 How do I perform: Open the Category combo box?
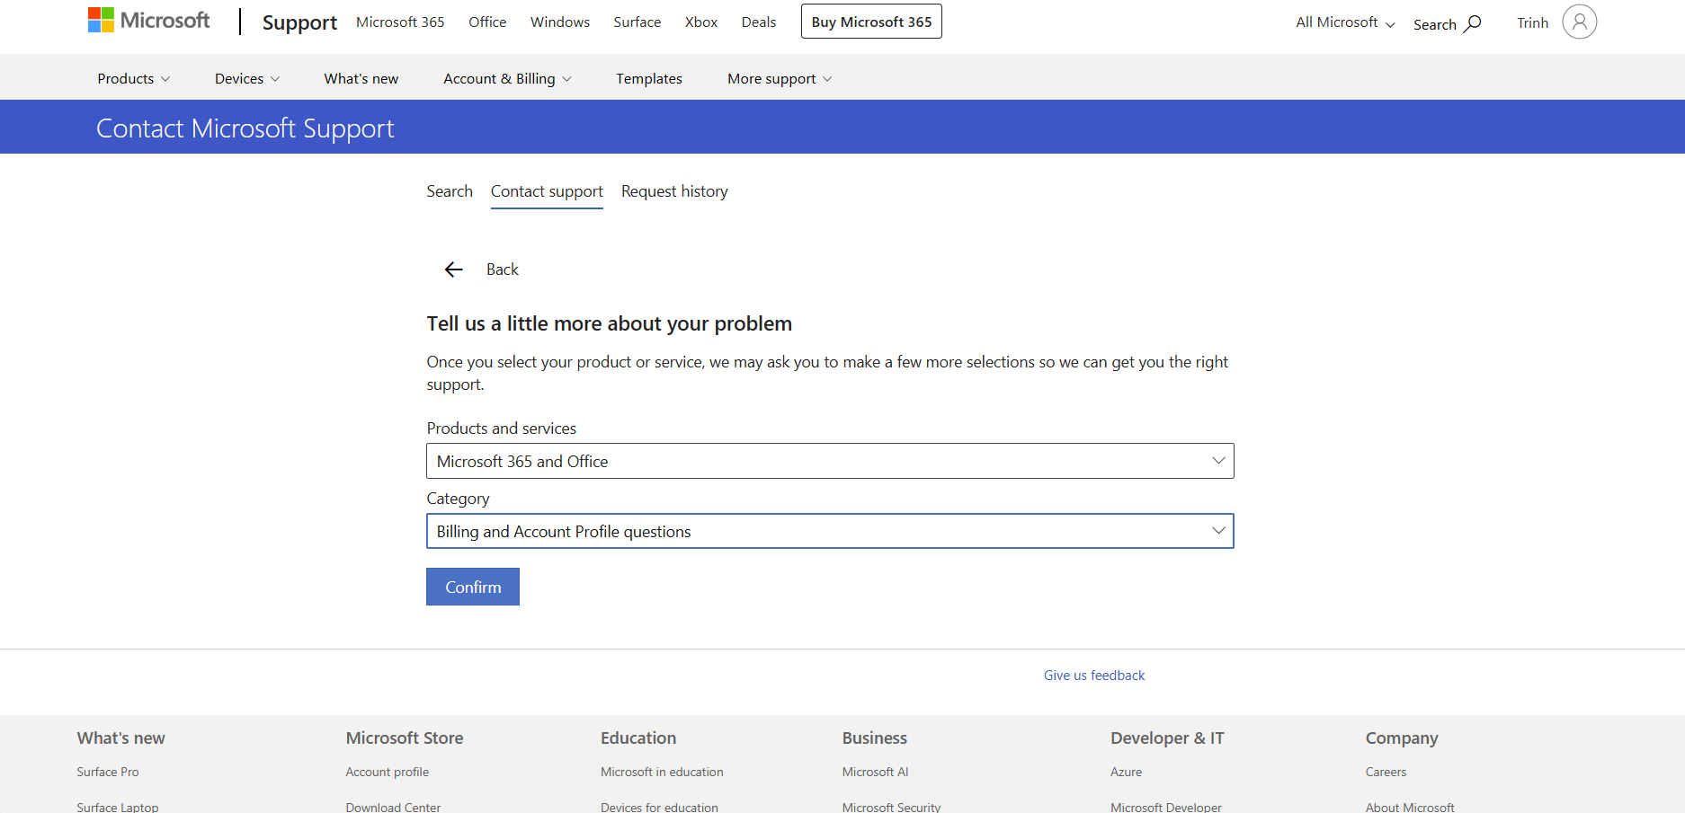pyautogui.click(x=830, y=531)
